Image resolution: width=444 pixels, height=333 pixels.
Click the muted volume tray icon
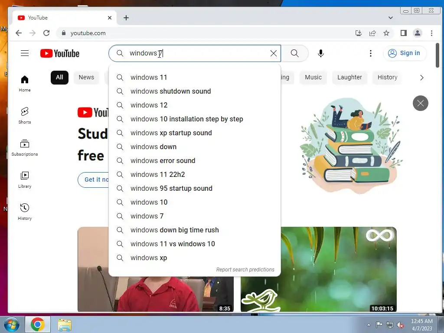pos(400,325)
